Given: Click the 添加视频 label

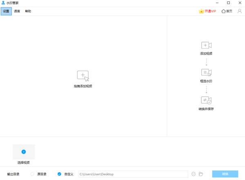Looking at the screenshot, I should coord(206,54).
